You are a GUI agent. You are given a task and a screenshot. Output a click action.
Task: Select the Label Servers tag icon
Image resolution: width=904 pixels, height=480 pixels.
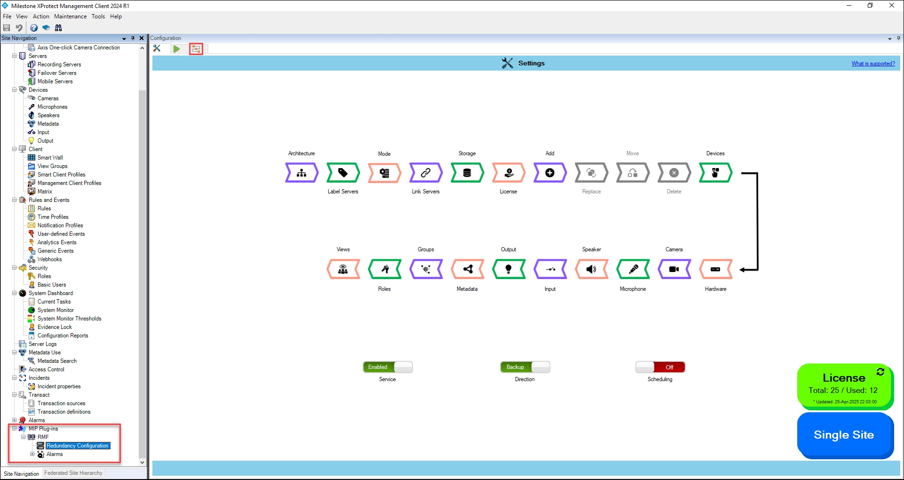pos(343,173)
